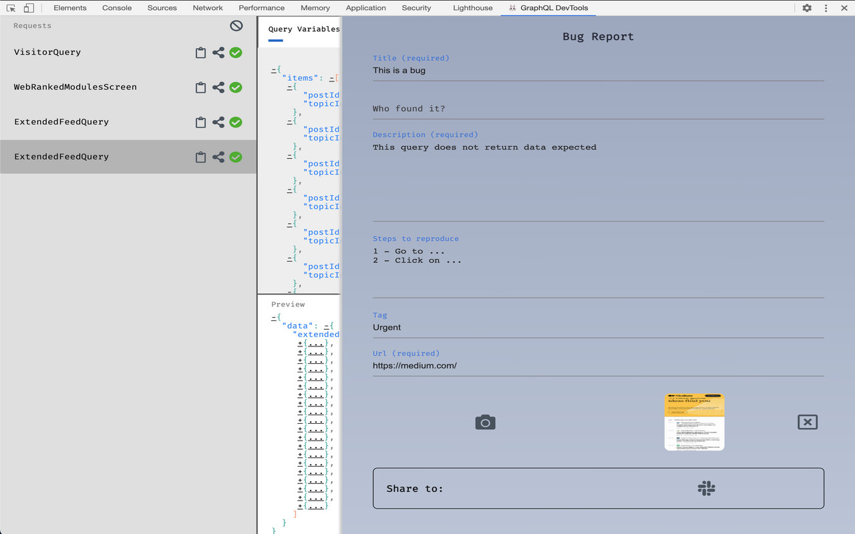Switch to the Elements tab

pos(70,8)
